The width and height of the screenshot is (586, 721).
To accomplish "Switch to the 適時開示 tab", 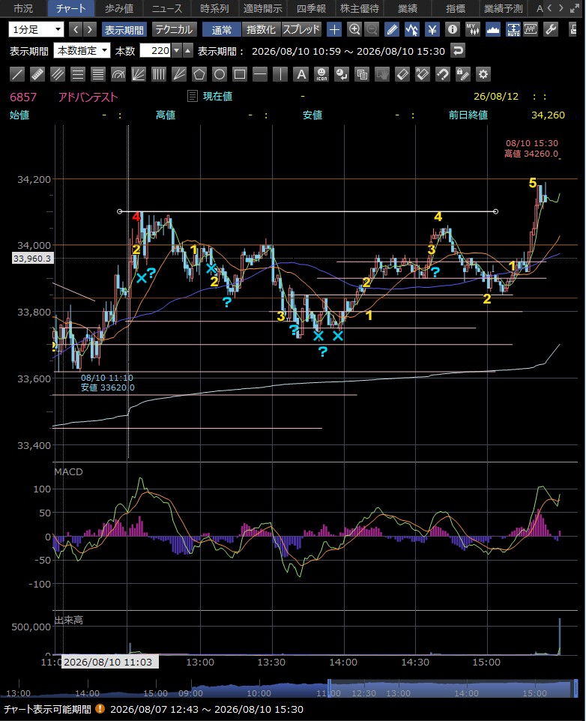I will point(262,8).
